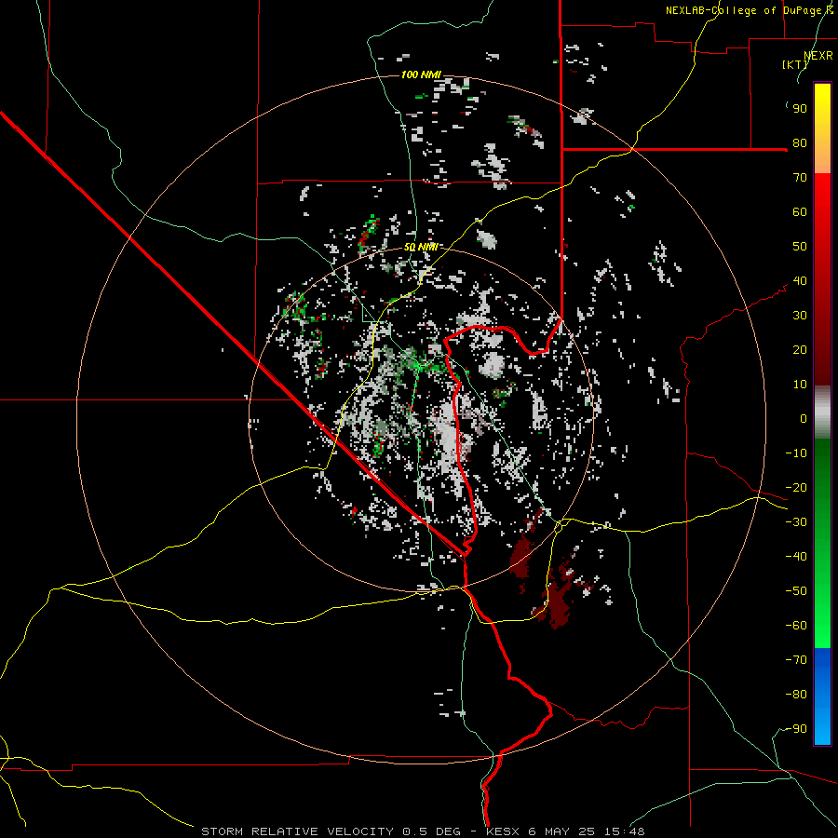Select the -20 value on velocity scale
Viewport: 838px width, 838px height.
796,488
